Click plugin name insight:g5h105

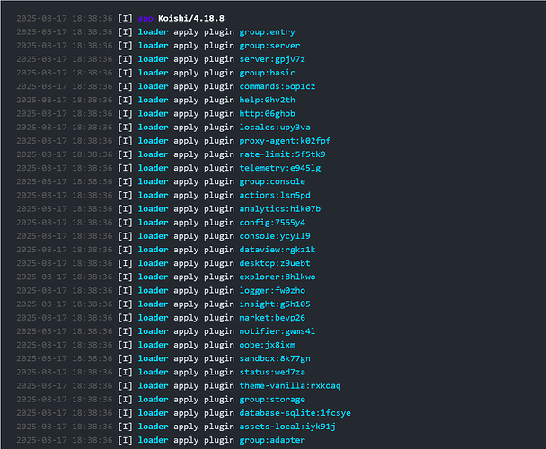click(275, 304)
